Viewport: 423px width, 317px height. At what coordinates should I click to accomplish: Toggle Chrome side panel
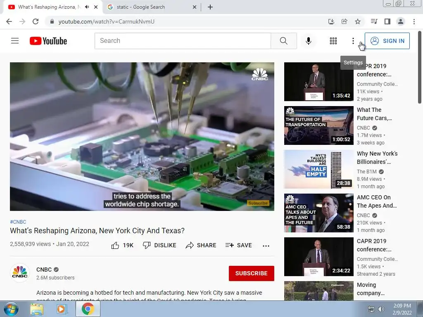pyautogui.click(x=387, y=21)
